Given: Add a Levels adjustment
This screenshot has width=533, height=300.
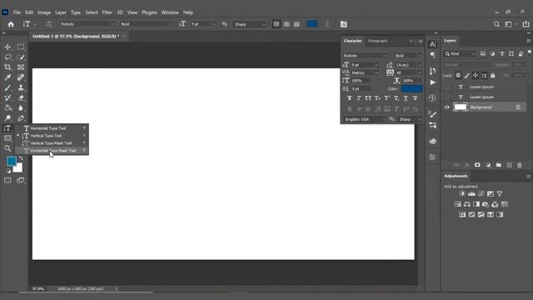Looking at the screenshot, I should point(471,194).
